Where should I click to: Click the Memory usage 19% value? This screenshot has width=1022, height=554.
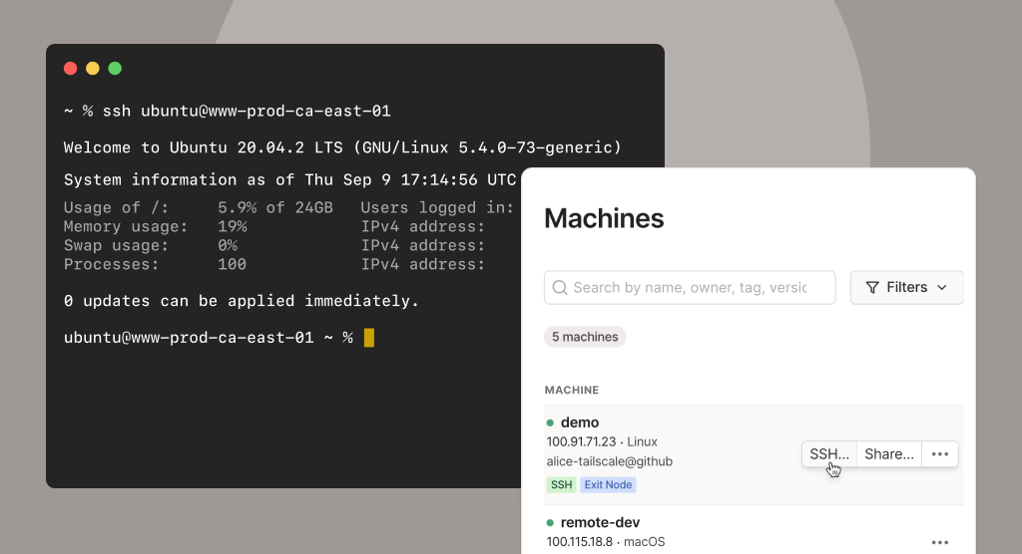(x=232, y=226)
